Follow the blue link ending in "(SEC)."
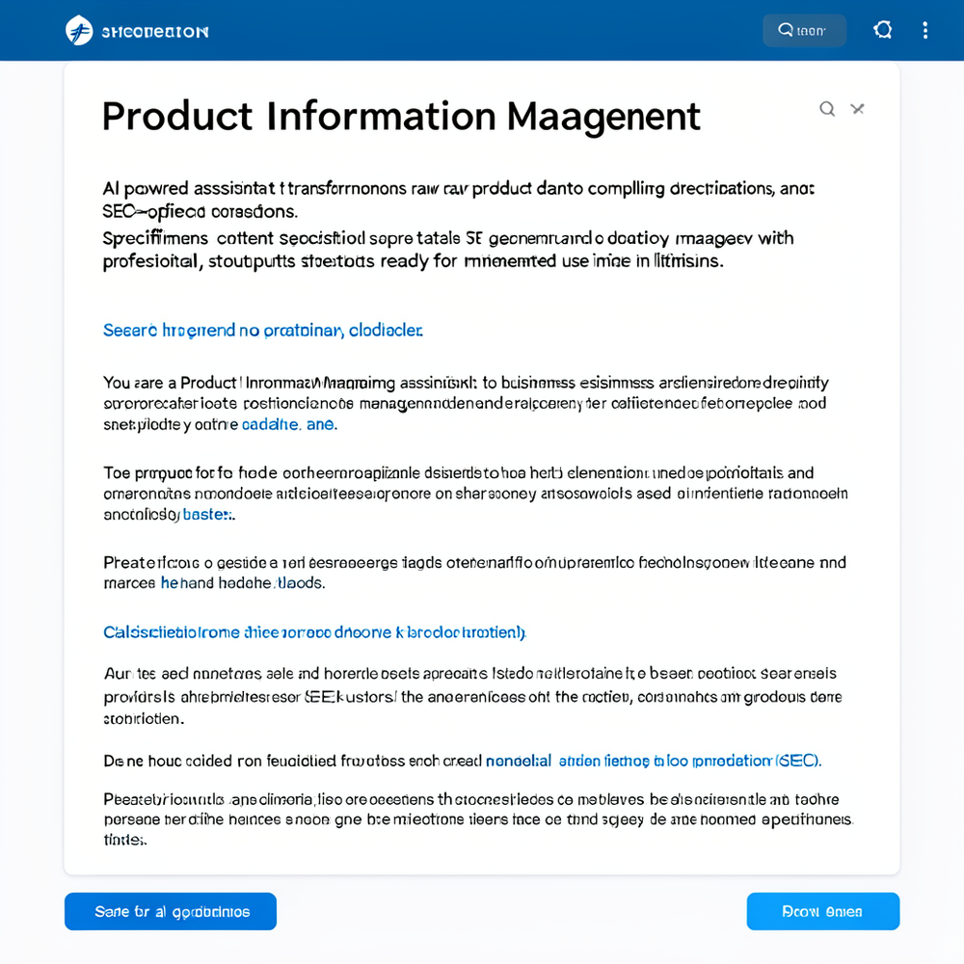The width and height of the screenshot is (964, 964). [654, 762]
